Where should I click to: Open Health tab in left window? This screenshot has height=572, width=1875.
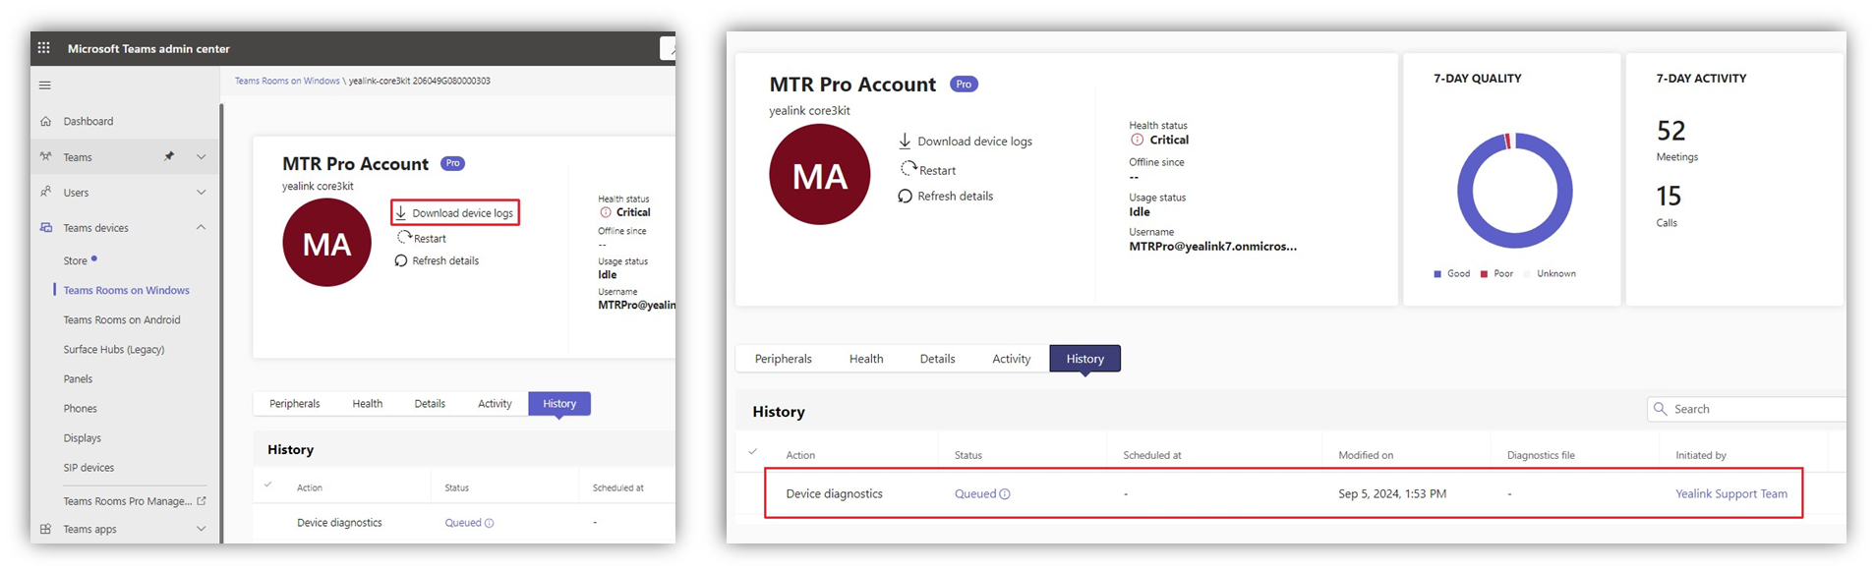click(368, 404)
